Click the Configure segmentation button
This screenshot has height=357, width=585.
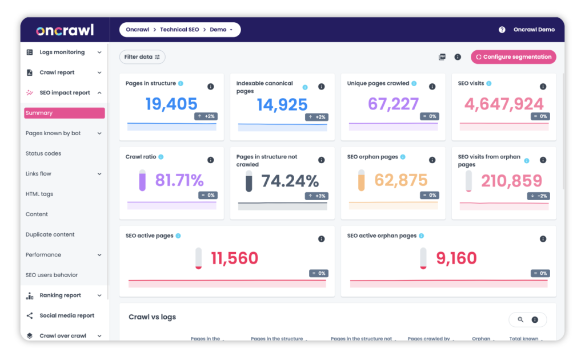513,56
